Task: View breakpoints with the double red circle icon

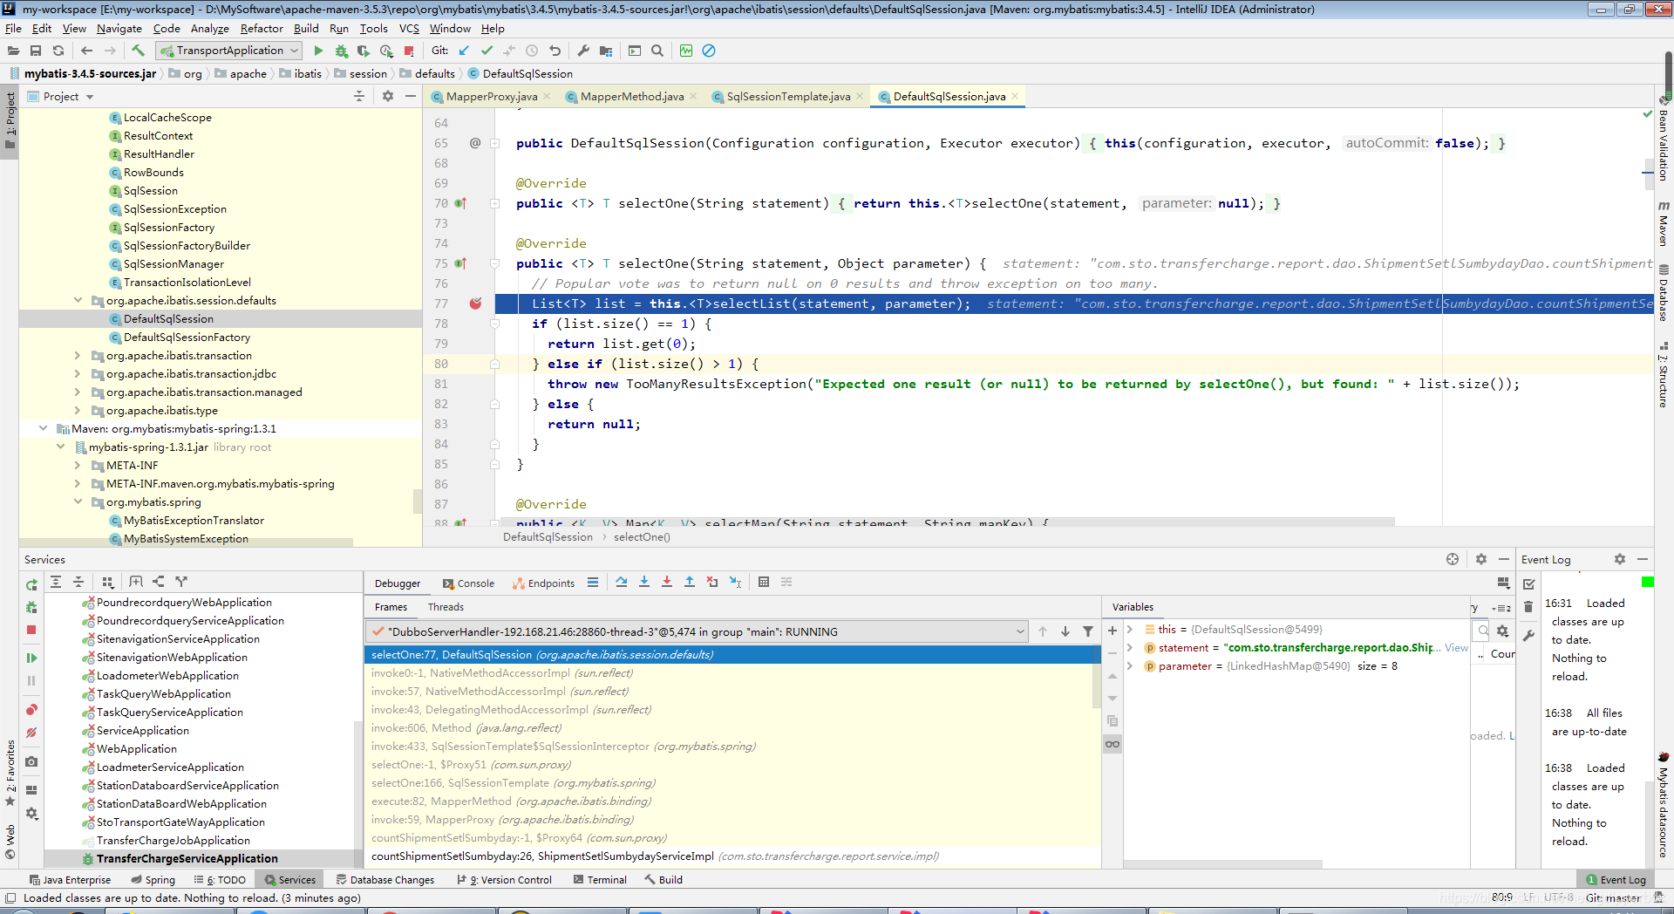Action: 31,709
